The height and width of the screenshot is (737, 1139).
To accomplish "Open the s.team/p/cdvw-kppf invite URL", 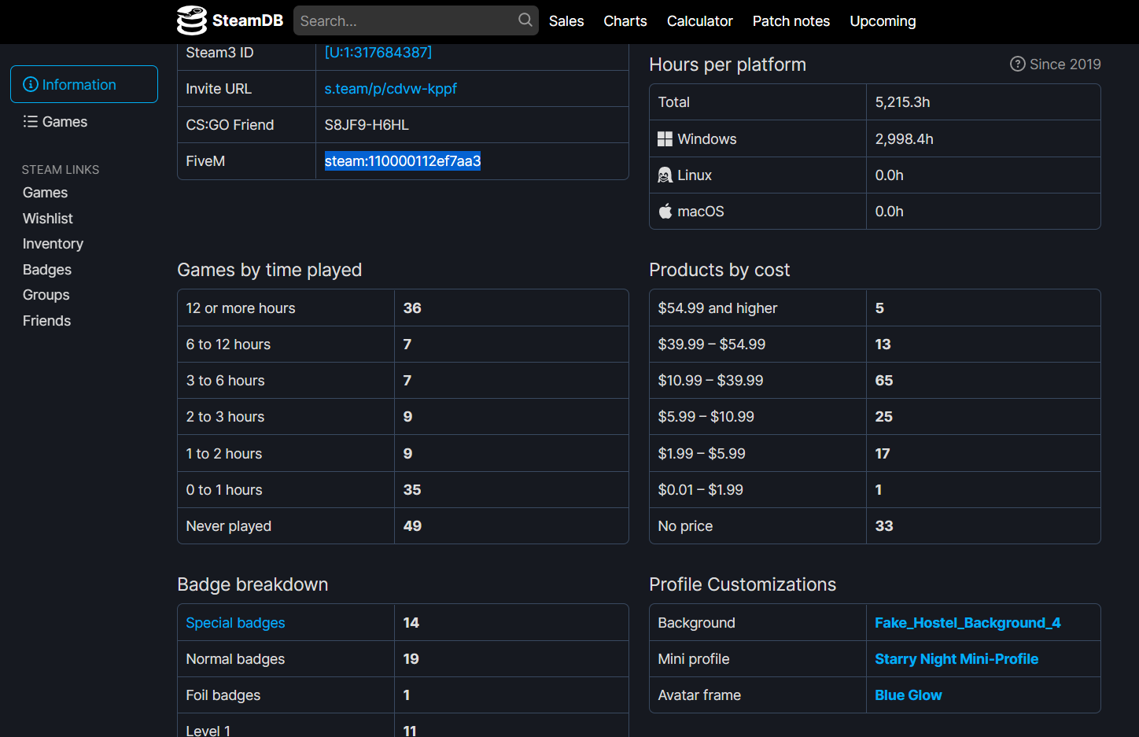I will pyautogui.click(x=391, y=89).
